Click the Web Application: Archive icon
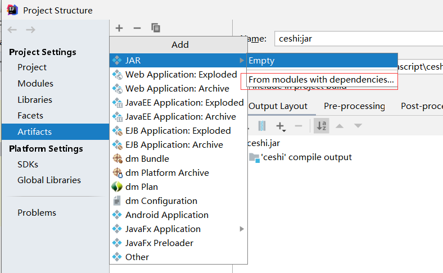This screenshot has width=443, height=273. click(x=117, y=89)
